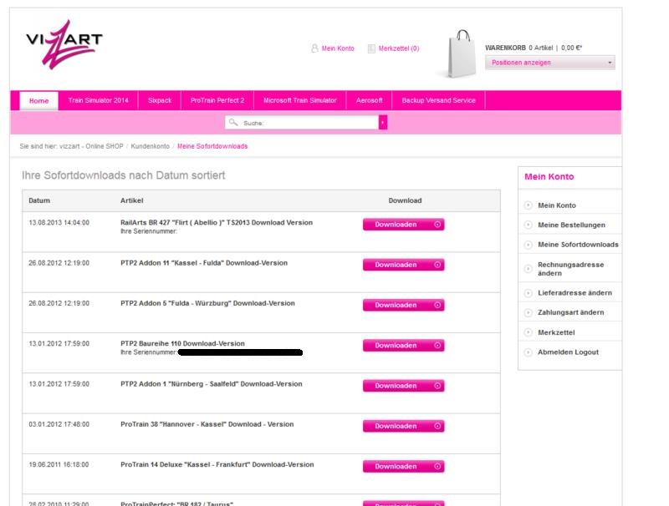Screen dimensions: 669x506
Task: Open the Train Simulator 2014 tab
Action: coord(98,100)
